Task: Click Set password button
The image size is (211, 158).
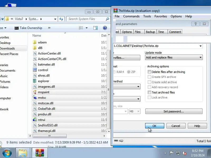Action: pos(174,111)
